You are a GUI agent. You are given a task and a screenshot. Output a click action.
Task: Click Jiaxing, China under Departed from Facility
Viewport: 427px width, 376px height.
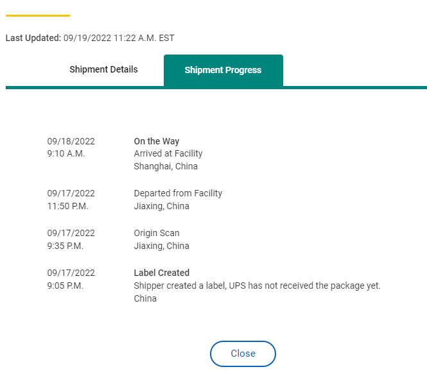point(161,206)
